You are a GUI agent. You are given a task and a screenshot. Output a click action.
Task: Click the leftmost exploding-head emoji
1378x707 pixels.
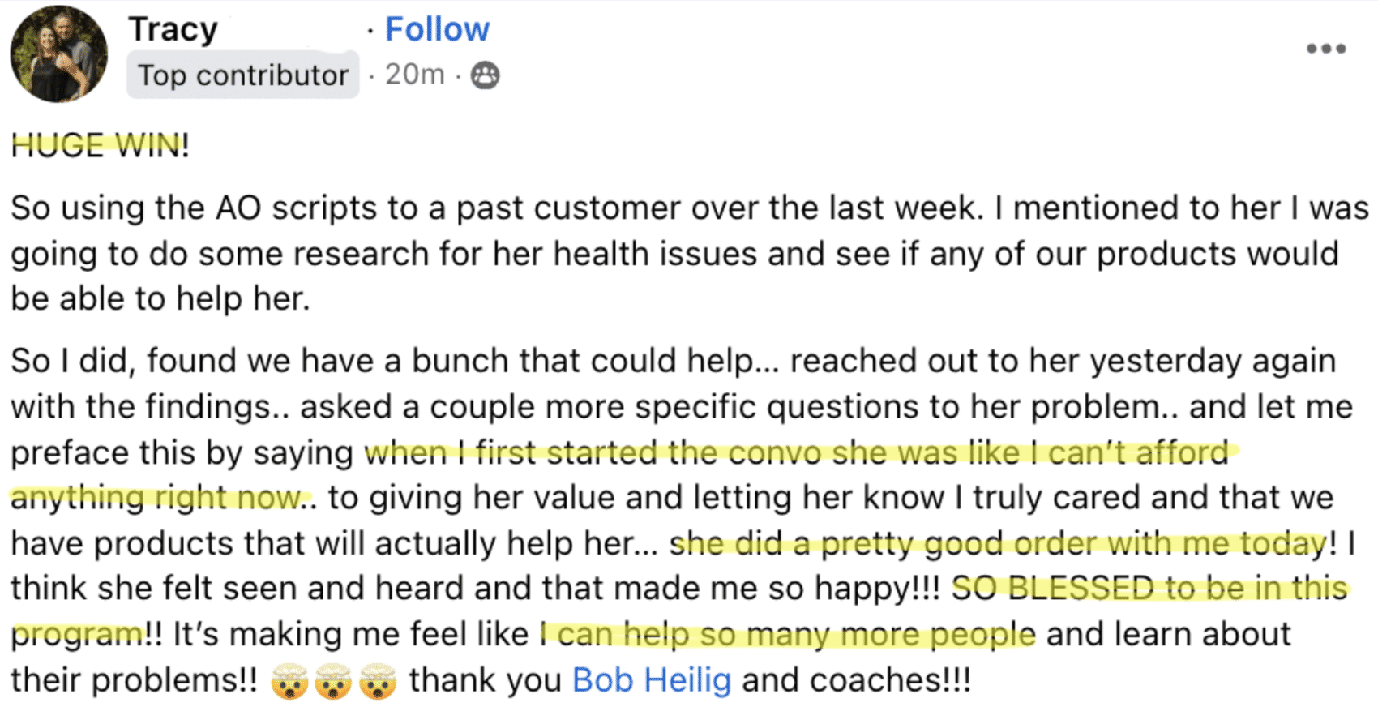tap(289, 681)
